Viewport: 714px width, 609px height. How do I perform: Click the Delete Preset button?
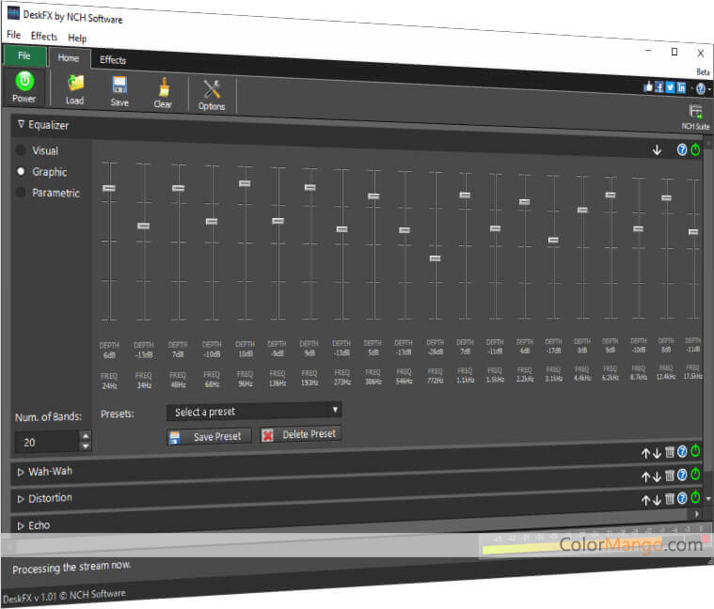point(300,434)
